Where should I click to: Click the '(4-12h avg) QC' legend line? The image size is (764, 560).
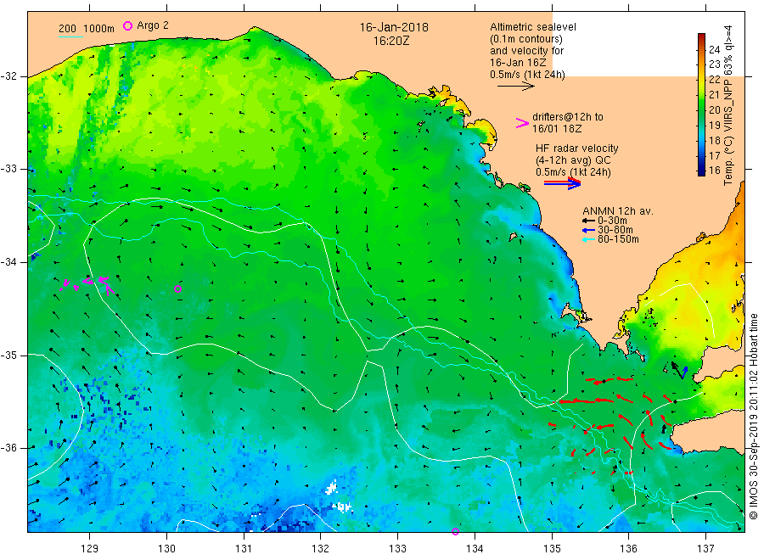click(573, 160)
